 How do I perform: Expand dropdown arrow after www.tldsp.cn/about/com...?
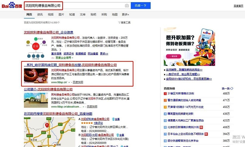click(83, 107)
